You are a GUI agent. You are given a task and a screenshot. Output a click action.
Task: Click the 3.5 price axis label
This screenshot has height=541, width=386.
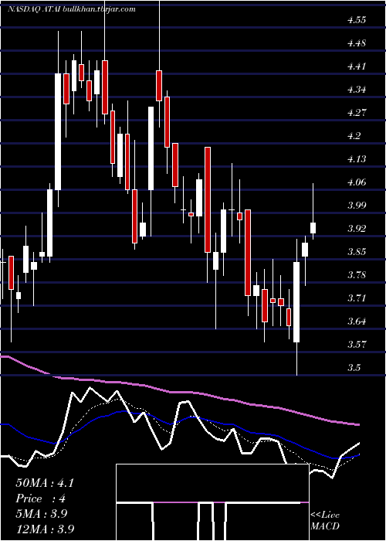[x=354, y=367]
